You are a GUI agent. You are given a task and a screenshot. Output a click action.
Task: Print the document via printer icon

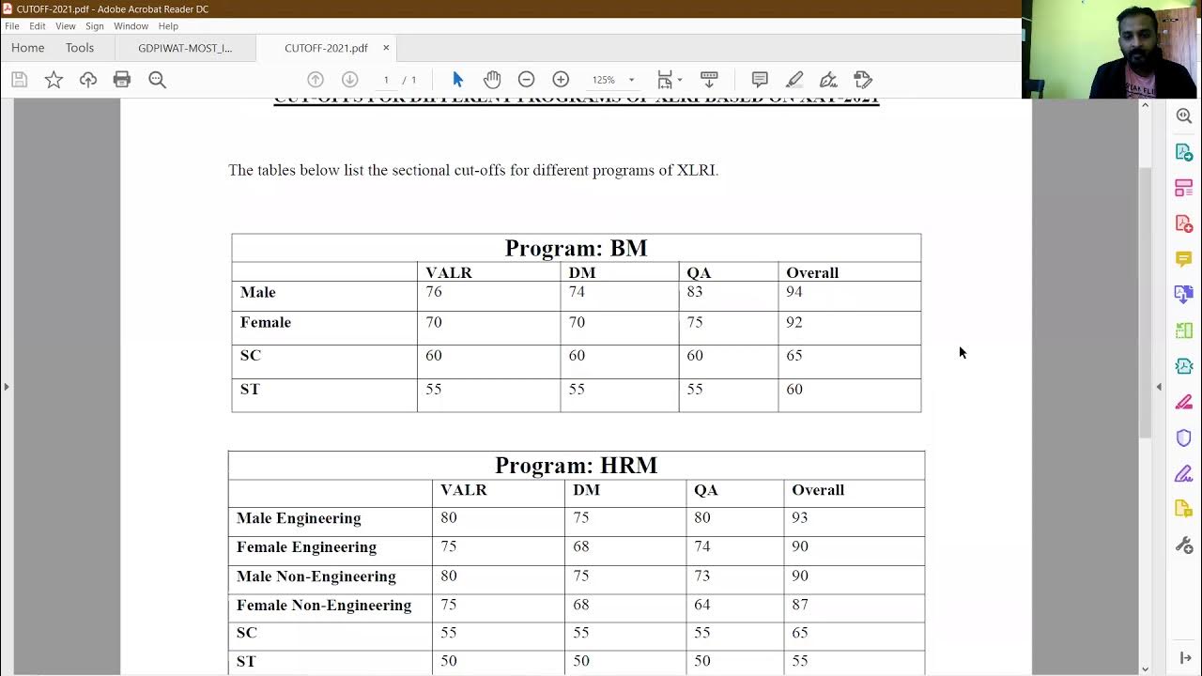(x=122, y=80)
